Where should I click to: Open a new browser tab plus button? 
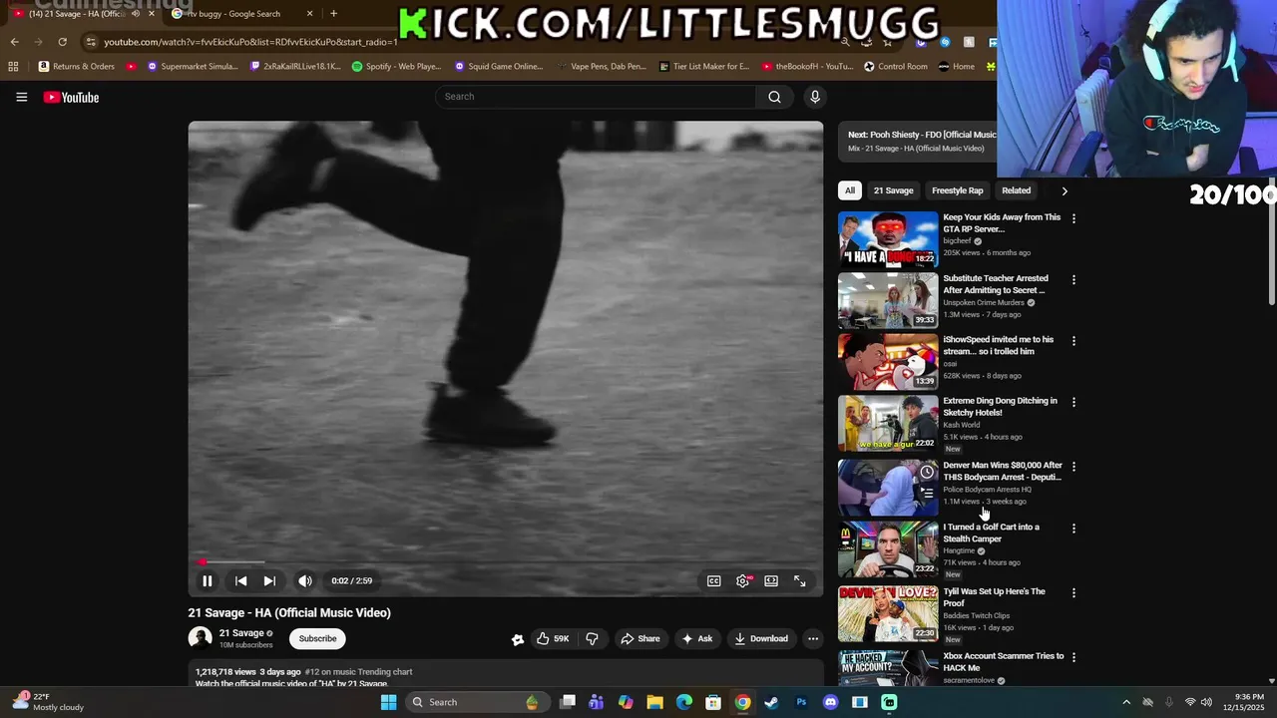pyautogui.click(x=333, y=14)
